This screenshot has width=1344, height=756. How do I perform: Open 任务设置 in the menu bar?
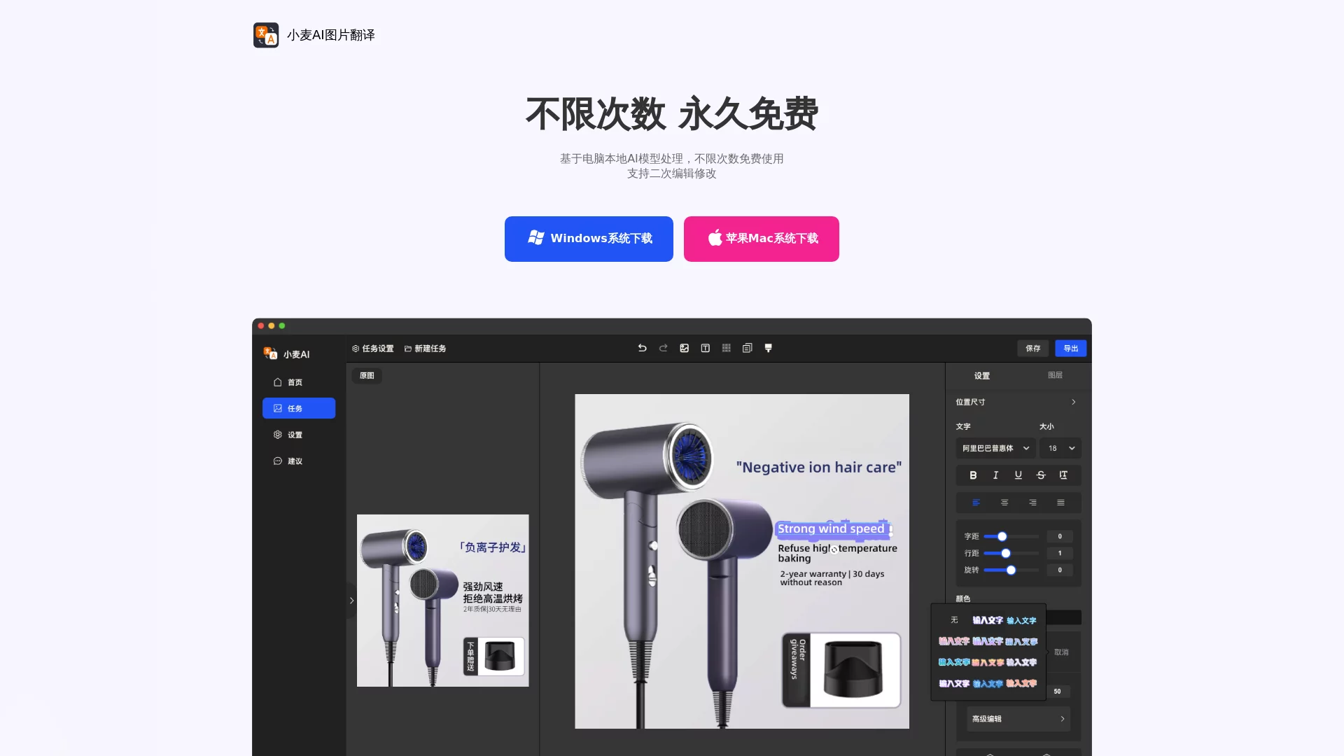click(x=373, y=348)
